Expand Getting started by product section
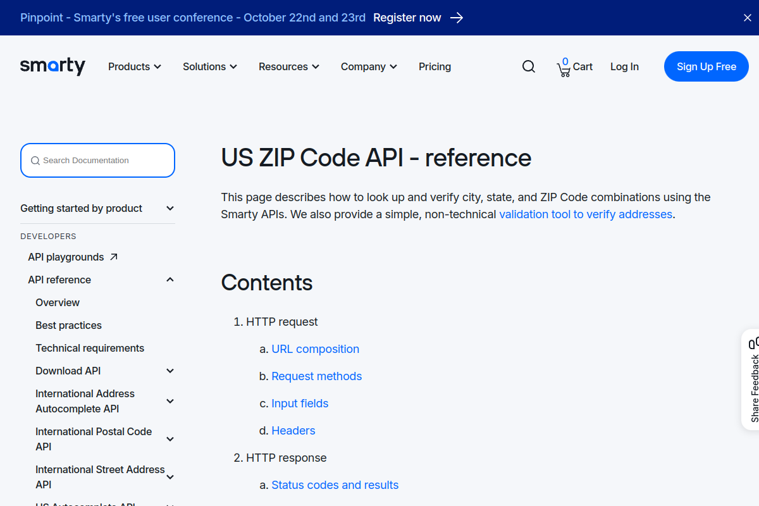The height and width of the screenshot is (506, 759). [97, 208]
